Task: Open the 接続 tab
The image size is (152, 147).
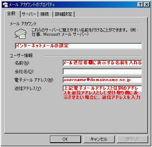Action: 45,14
